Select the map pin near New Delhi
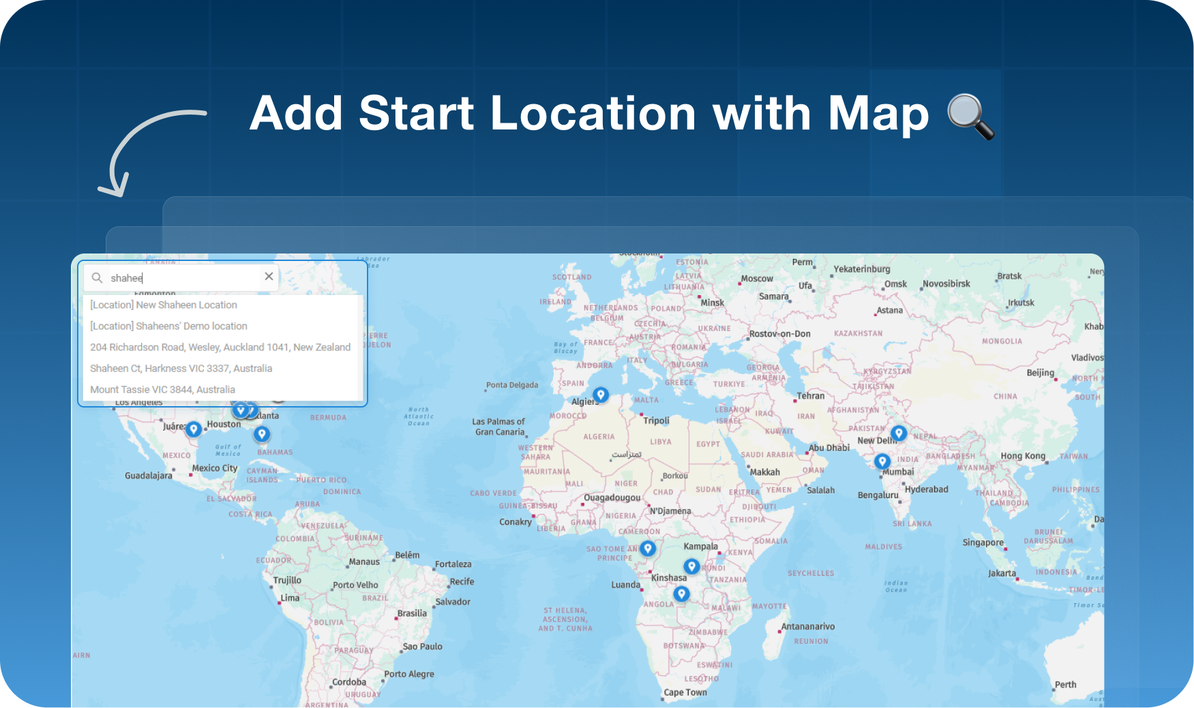 (x=899, y=433)
